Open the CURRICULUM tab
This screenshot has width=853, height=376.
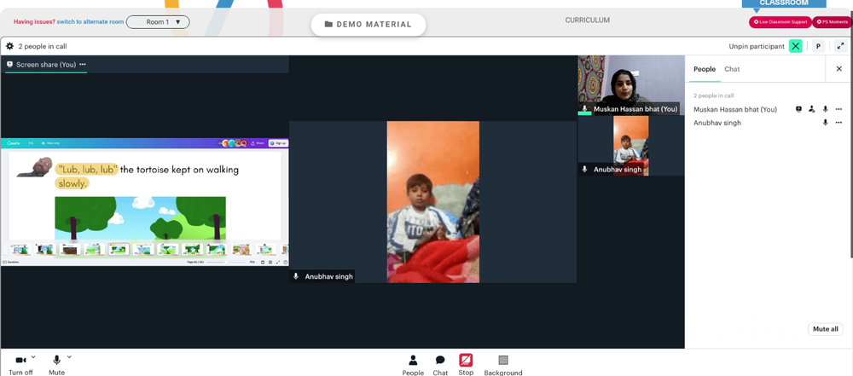[x=587, y=20]
